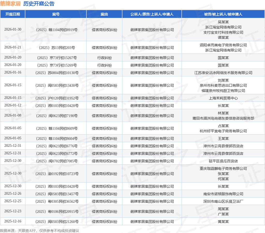Click case number 赣1104民初8919号
The height and width of the screenshot is (233, 265).
pos(57,30)
